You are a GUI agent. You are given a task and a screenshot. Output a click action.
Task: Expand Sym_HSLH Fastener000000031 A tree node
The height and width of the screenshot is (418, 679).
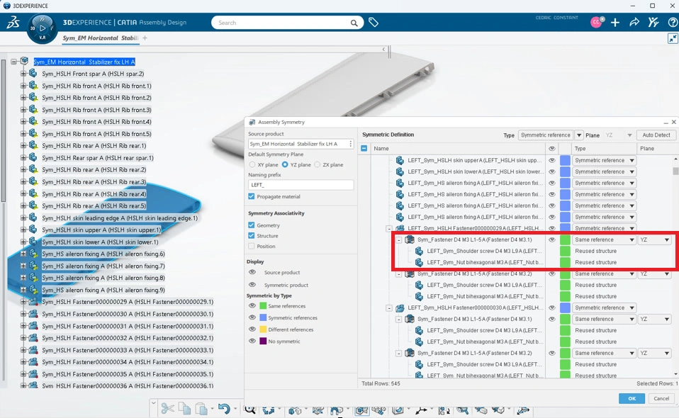[x=23, y=326]
